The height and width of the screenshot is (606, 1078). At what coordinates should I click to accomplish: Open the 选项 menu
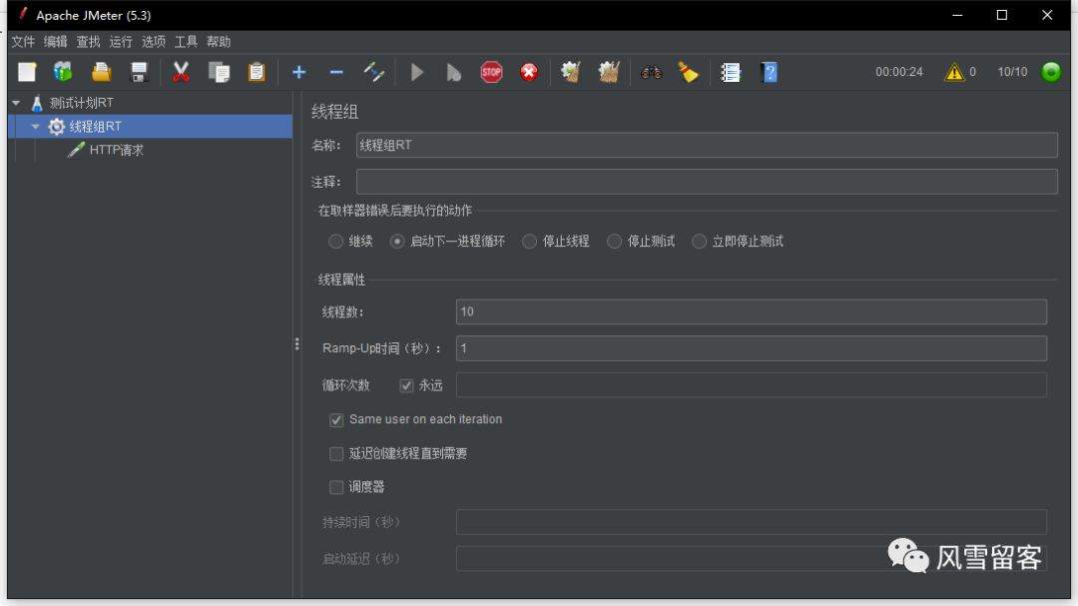pyautogui.click(x=154, y=42)
